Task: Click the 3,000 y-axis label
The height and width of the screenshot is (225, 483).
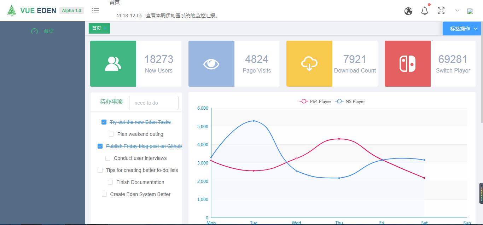Action: (203, 163)
